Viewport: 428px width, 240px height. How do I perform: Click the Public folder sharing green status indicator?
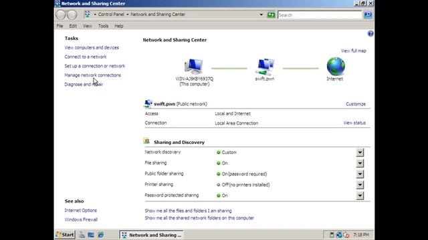pyautogui.click(x=219, y=174)
